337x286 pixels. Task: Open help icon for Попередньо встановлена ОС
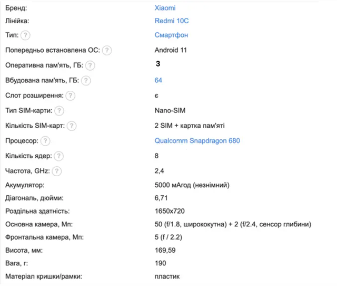pos(107,51)
